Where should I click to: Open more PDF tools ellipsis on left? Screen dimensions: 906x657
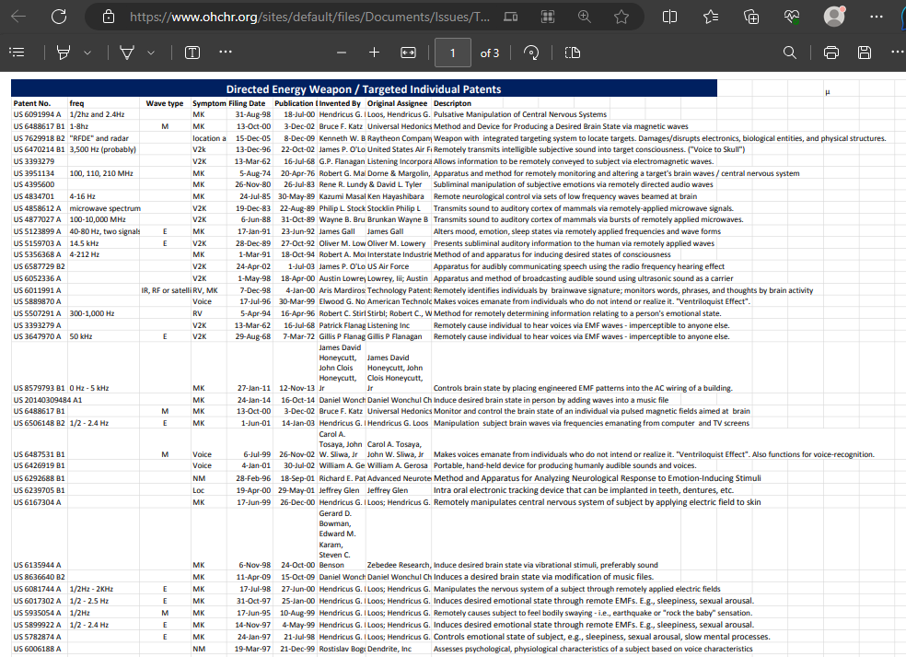pos(226,52)
